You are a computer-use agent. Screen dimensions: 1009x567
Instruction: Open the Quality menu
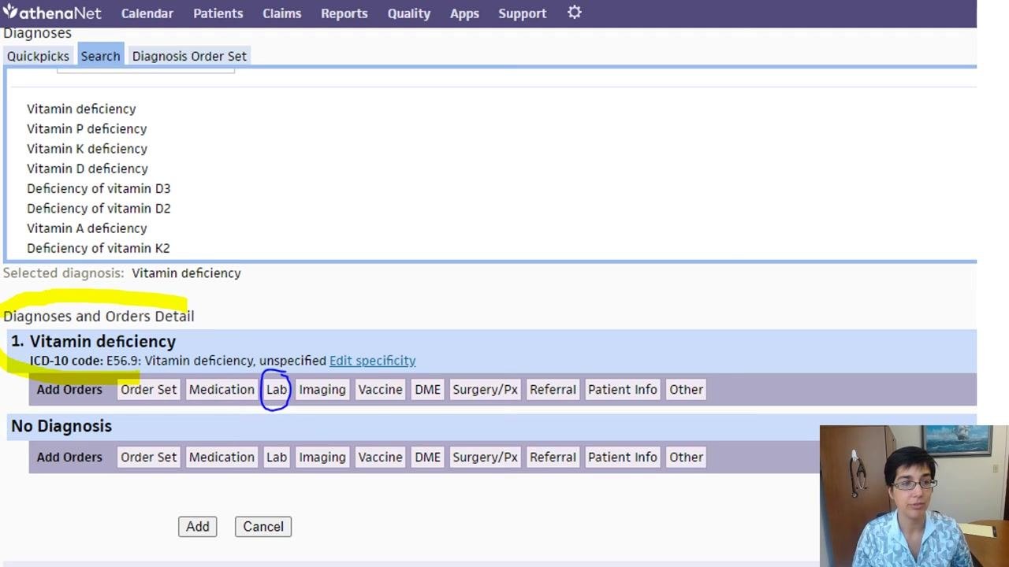(x=409, y=13)
